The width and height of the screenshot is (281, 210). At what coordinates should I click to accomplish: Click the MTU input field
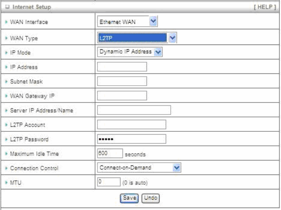pos(109,182)
